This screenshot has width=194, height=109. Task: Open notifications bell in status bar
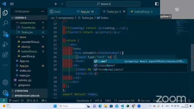pos(189,101)
